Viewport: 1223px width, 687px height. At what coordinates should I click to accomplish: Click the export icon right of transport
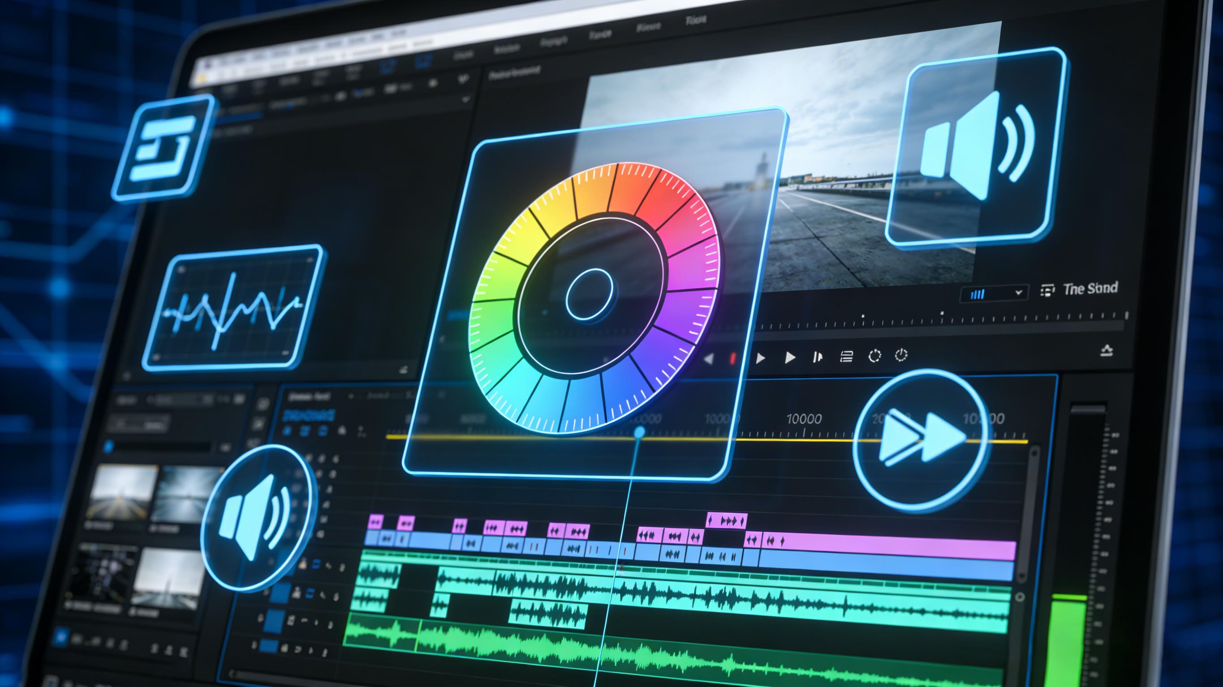pos(1106,350)
